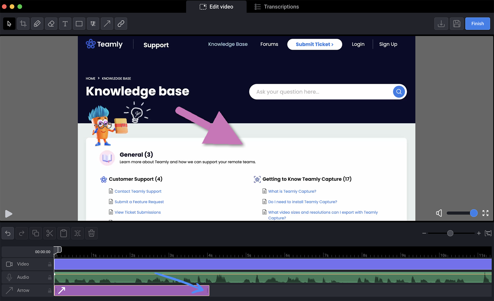Image resolution: width=494 pixels, height=301 pixels.
Task: Redo the last edit
Action: (x=22, y=233)
